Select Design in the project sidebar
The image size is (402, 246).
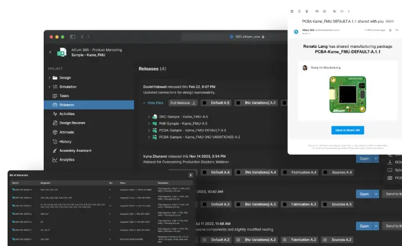(65, 78)
